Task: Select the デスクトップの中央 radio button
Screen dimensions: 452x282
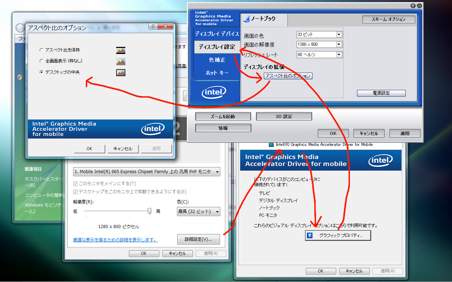Action: tap(42, 72)
